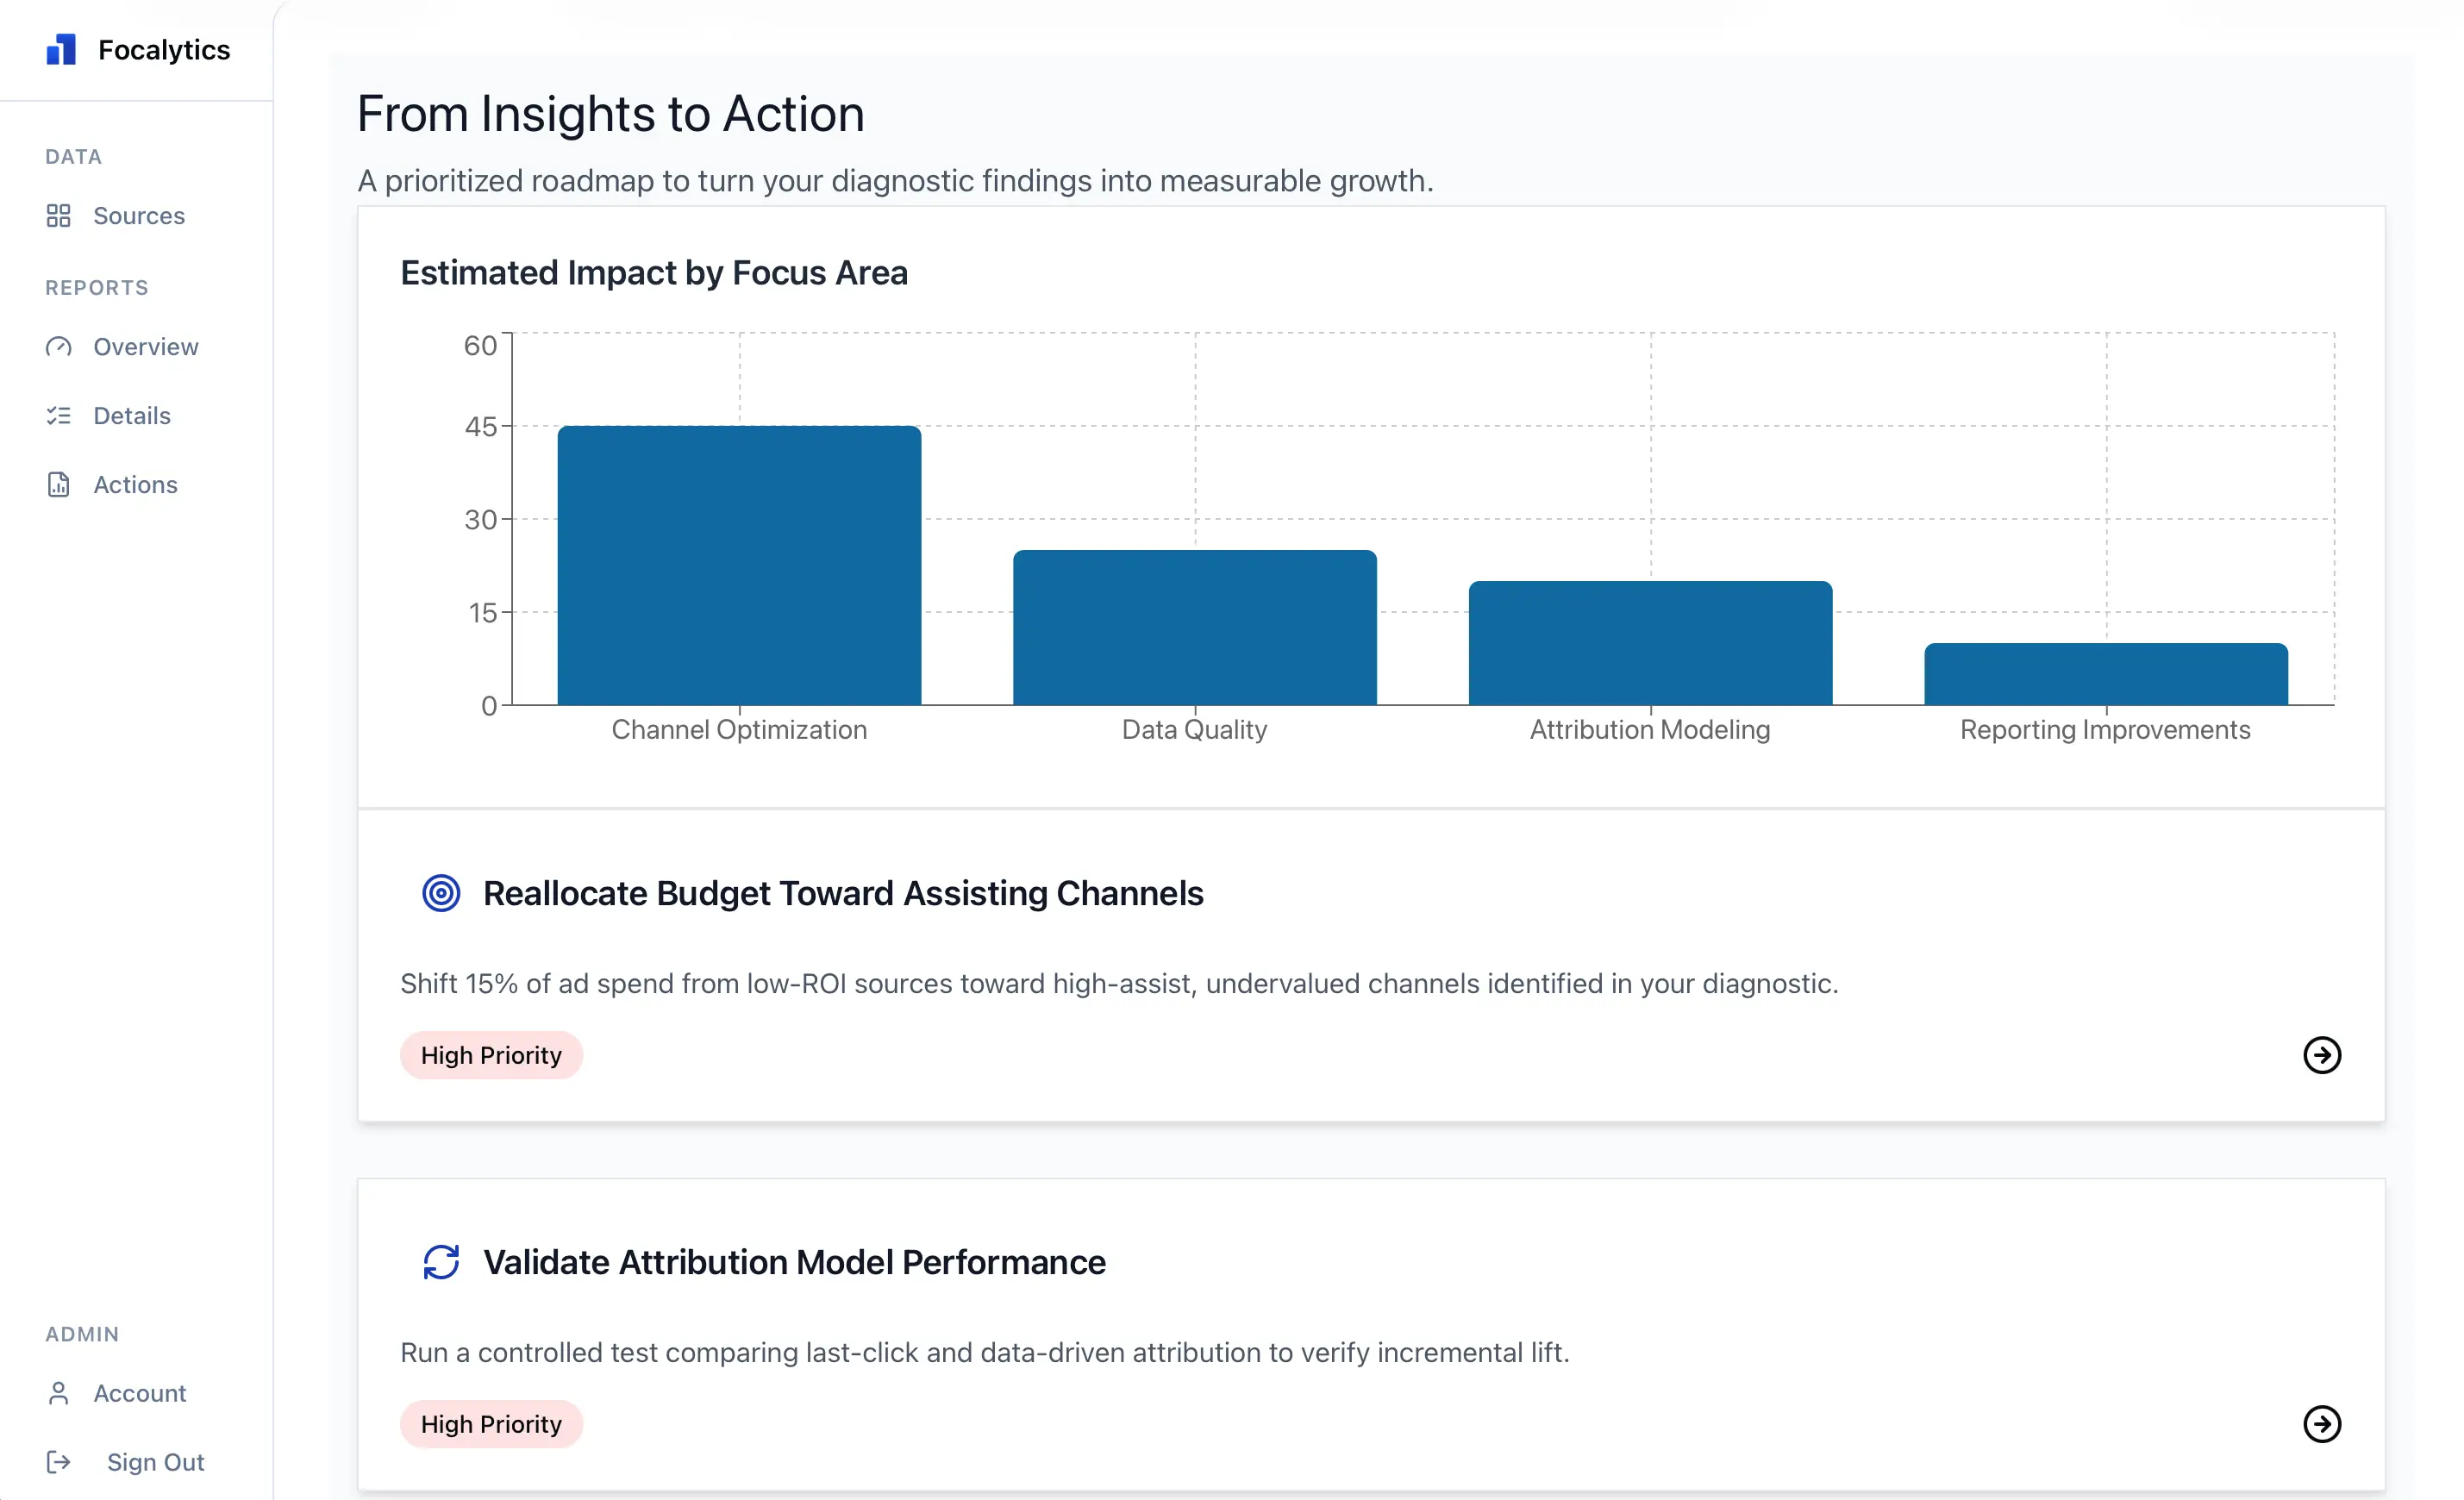
Task: Open the Actions page
Action: tap(137, 484)
